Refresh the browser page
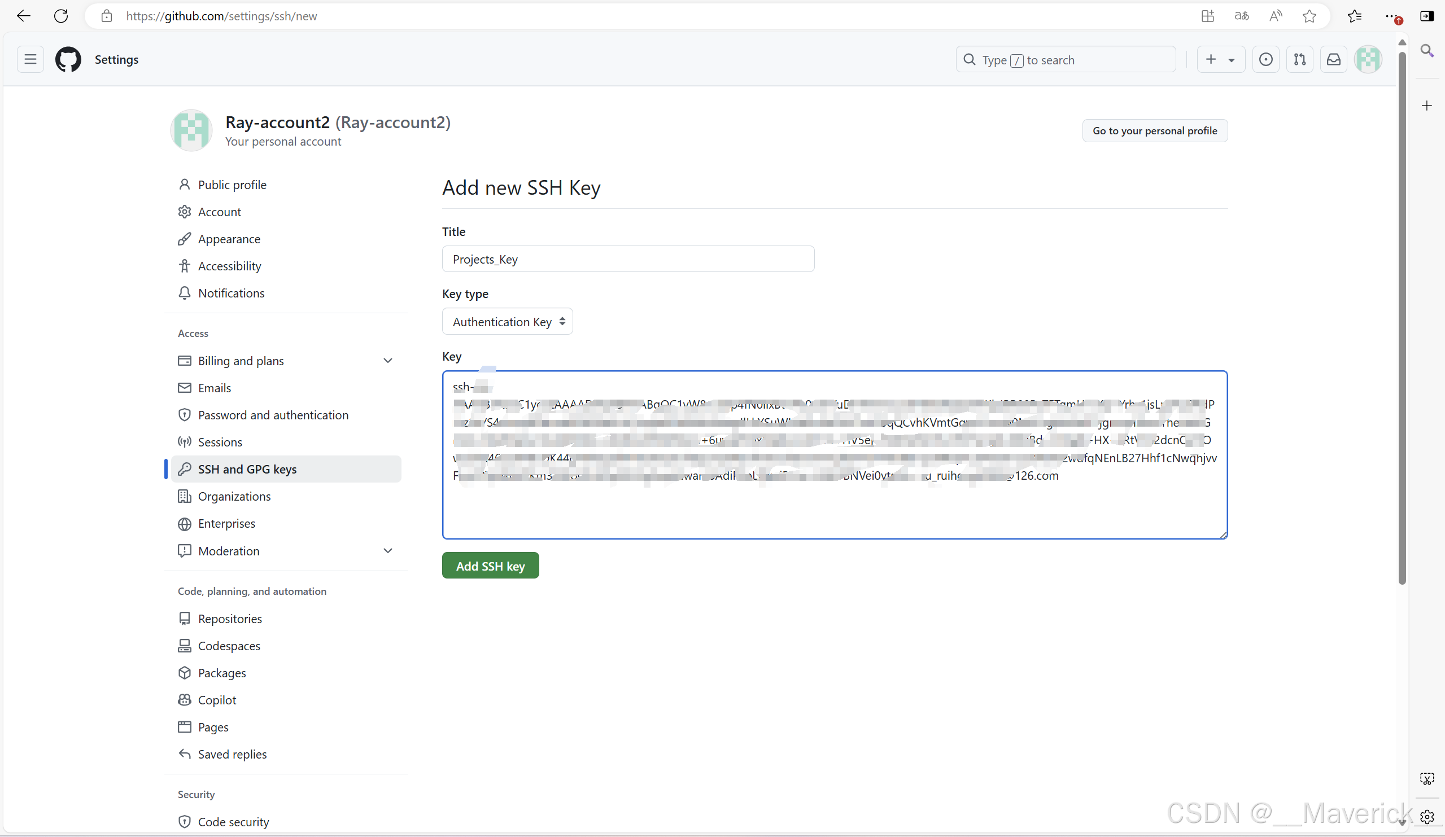The image size is (1445, 837). click(x=61, y=16)
